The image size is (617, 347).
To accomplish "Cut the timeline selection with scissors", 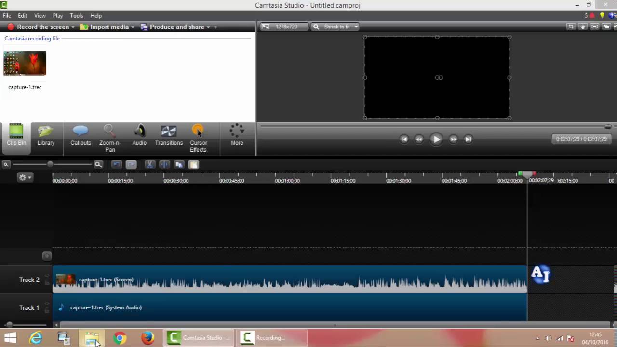I will tap(149, 165).
